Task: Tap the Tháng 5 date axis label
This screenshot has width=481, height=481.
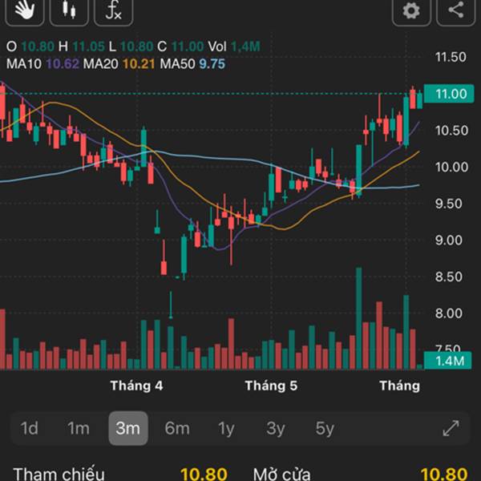Action: coord(271,386)
